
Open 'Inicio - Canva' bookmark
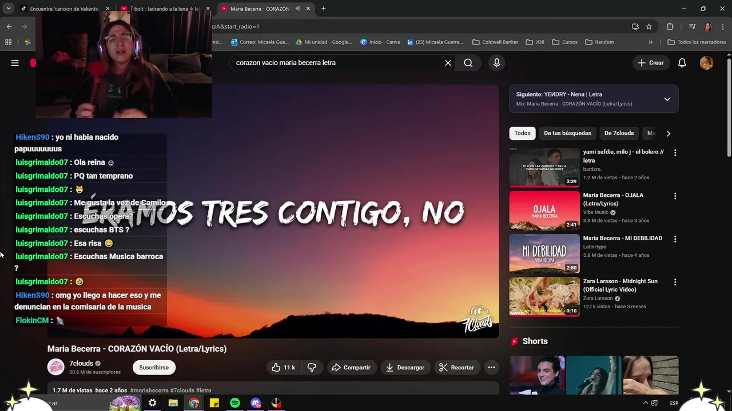point(380,42)
